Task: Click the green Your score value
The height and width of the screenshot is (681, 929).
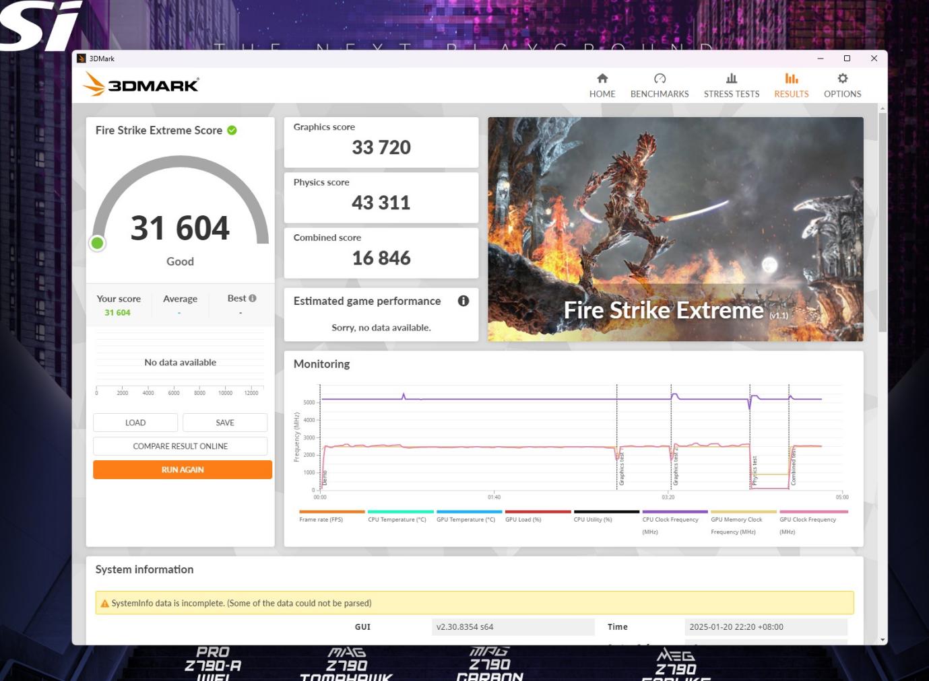Action: click(x=117, y=313)
